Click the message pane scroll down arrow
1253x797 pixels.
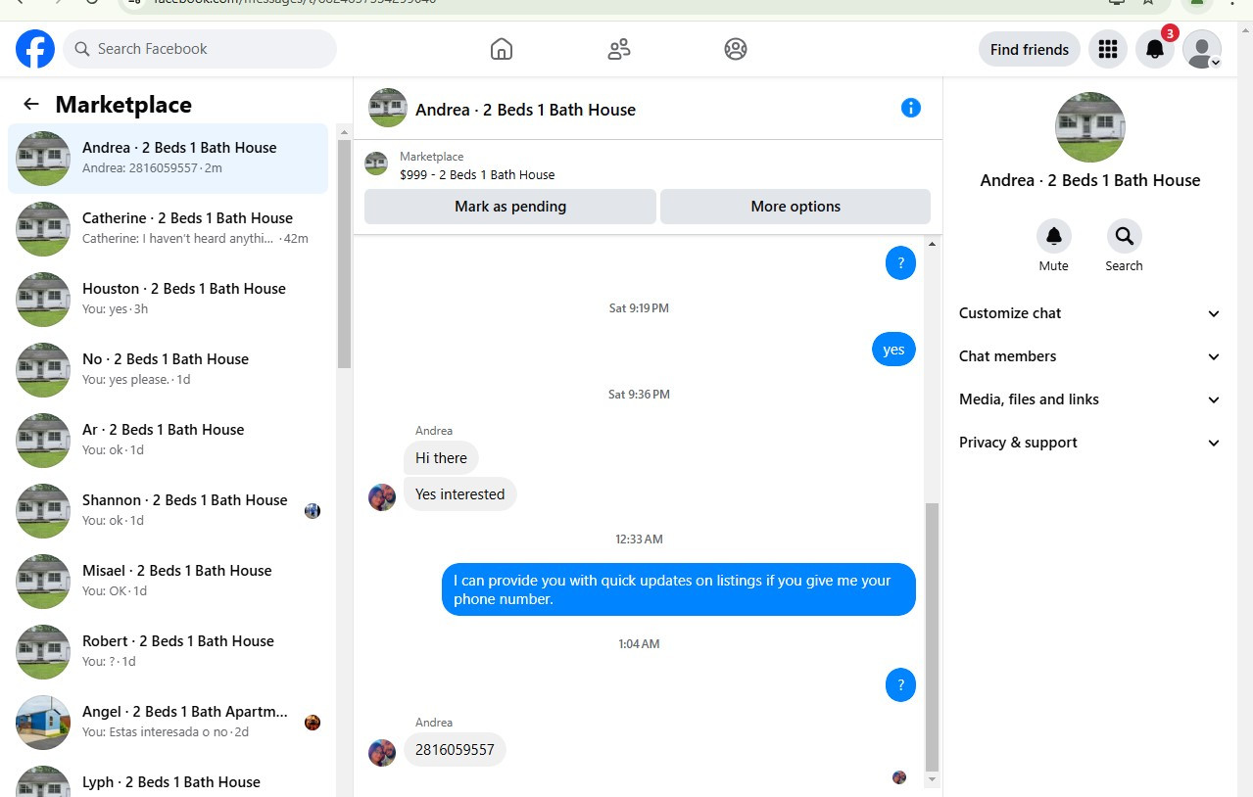(932, 779)
